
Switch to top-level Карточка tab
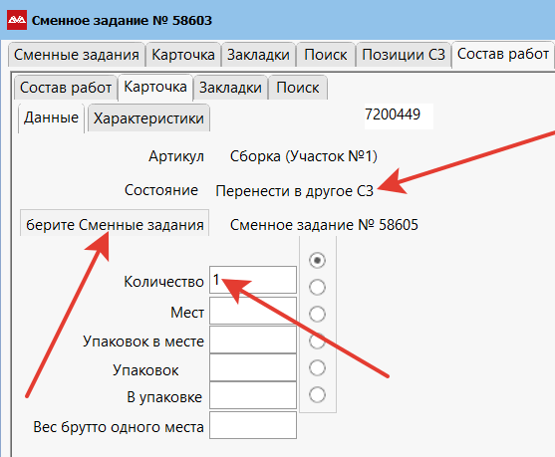click(x=183, y=55)
